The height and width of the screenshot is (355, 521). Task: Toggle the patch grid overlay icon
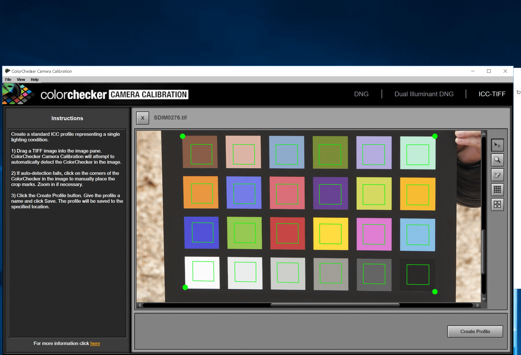497,189
